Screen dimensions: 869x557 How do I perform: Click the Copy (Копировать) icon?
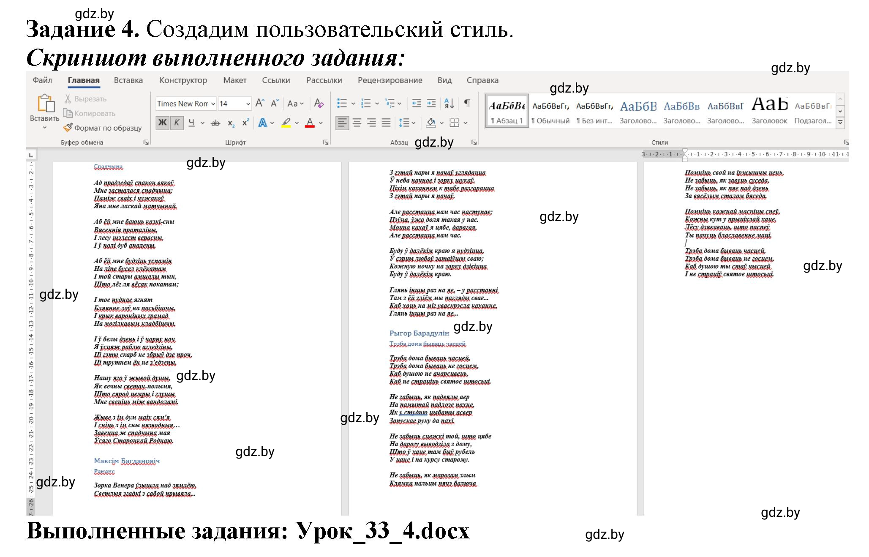[x=68, y=113]
